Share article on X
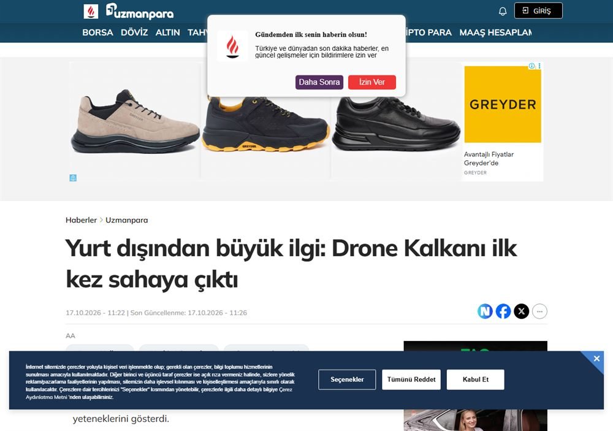 [521, 311]
